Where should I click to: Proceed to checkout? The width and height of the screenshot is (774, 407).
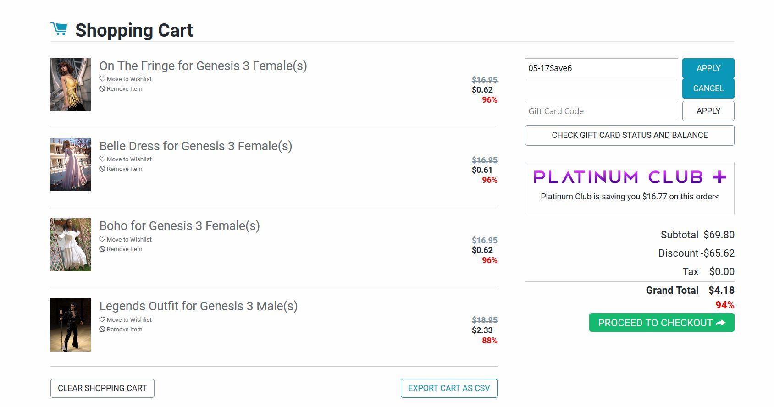click(x=662, y=323)
